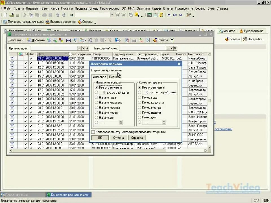Create a new document from the main toolbar
The height and width of the screenshot is (203, 271).
pyautogui.click(x=5, y=15)
